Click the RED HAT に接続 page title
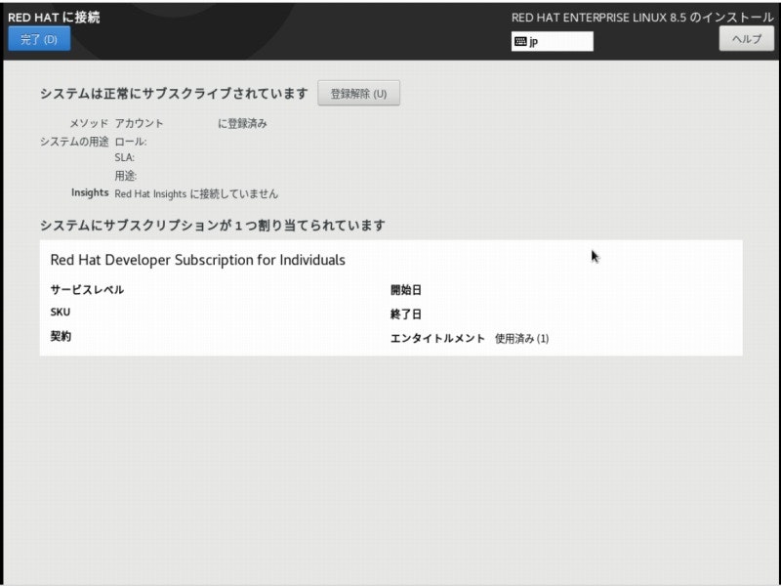Screen dimensions: 781x586 (x=54, y=18)
